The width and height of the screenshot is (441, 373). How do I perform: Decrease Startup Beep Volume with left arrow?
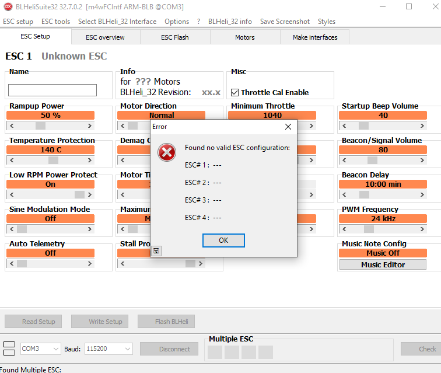pyautogui.click(x=344, y=126)
